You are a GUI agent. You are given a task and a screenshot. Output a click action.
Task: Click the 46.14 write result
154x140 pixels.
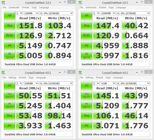(x=136, y=115)
